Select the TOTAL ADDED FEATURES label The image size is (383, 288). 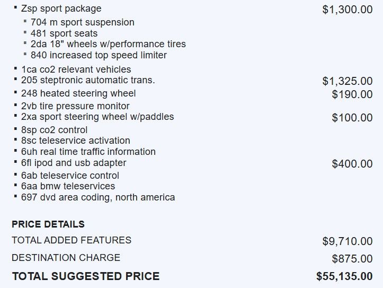pyautogui.click(x=72, y=240)
